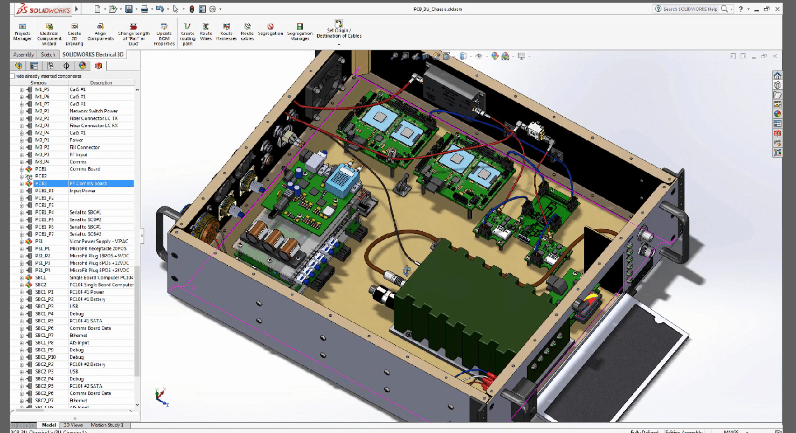Select the Route Wires tool
This screenshot has width=796, height=433.
click(206, 32)
